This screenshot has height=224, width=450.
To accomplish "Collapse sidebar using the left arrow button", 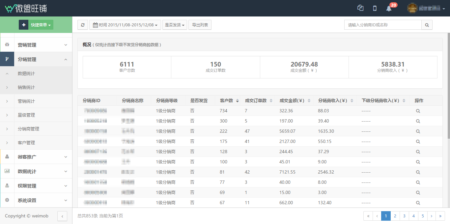I will tap(62, 216).
